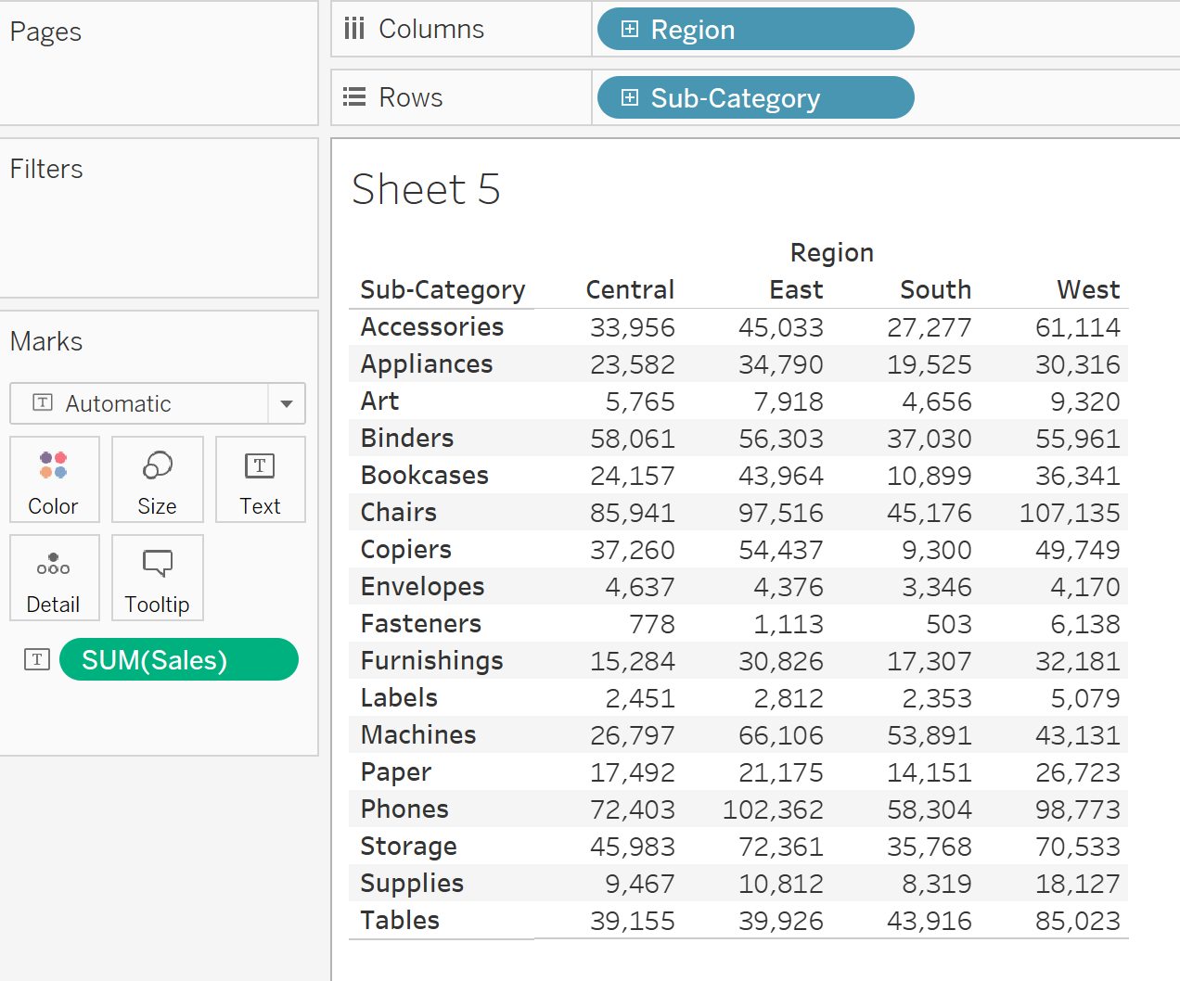
Task: Select the West column header
Action: pyautogui.click(x=1088, y=289)
